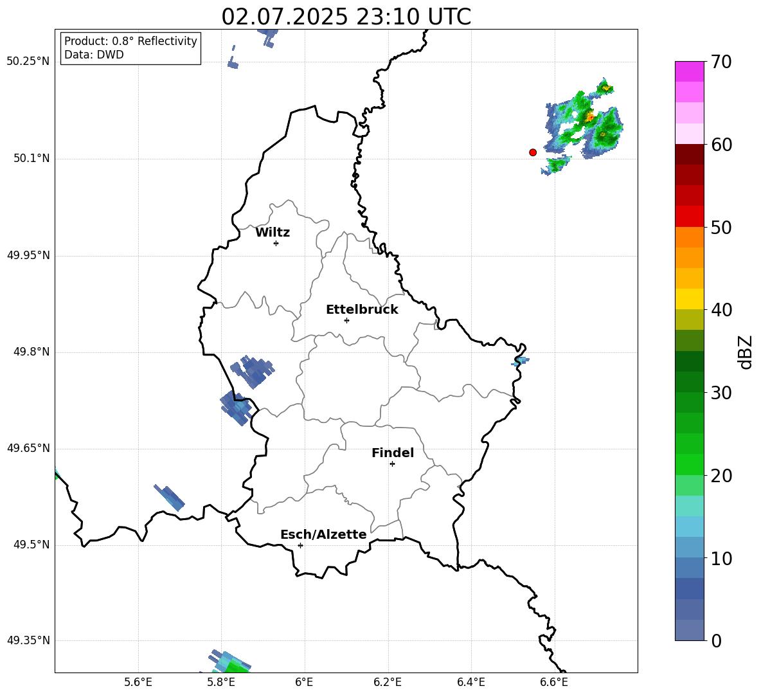Click the 30 value on the colorbar

coord(721,393)
